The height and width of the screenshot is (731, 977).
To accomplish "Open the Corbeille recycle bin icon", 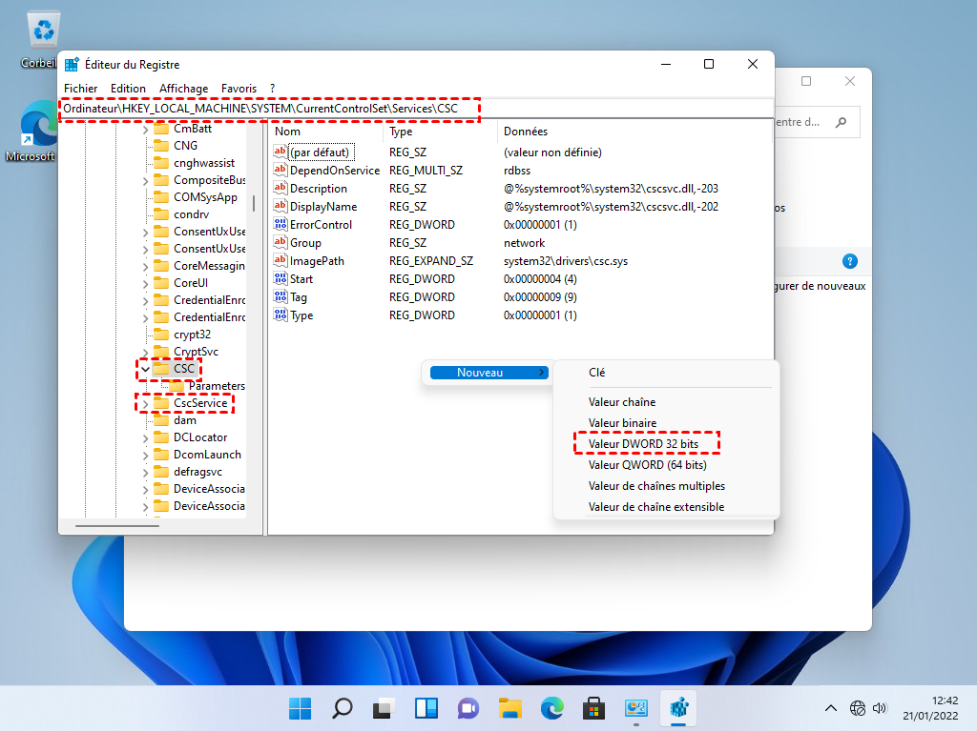I will click(42, 31).
